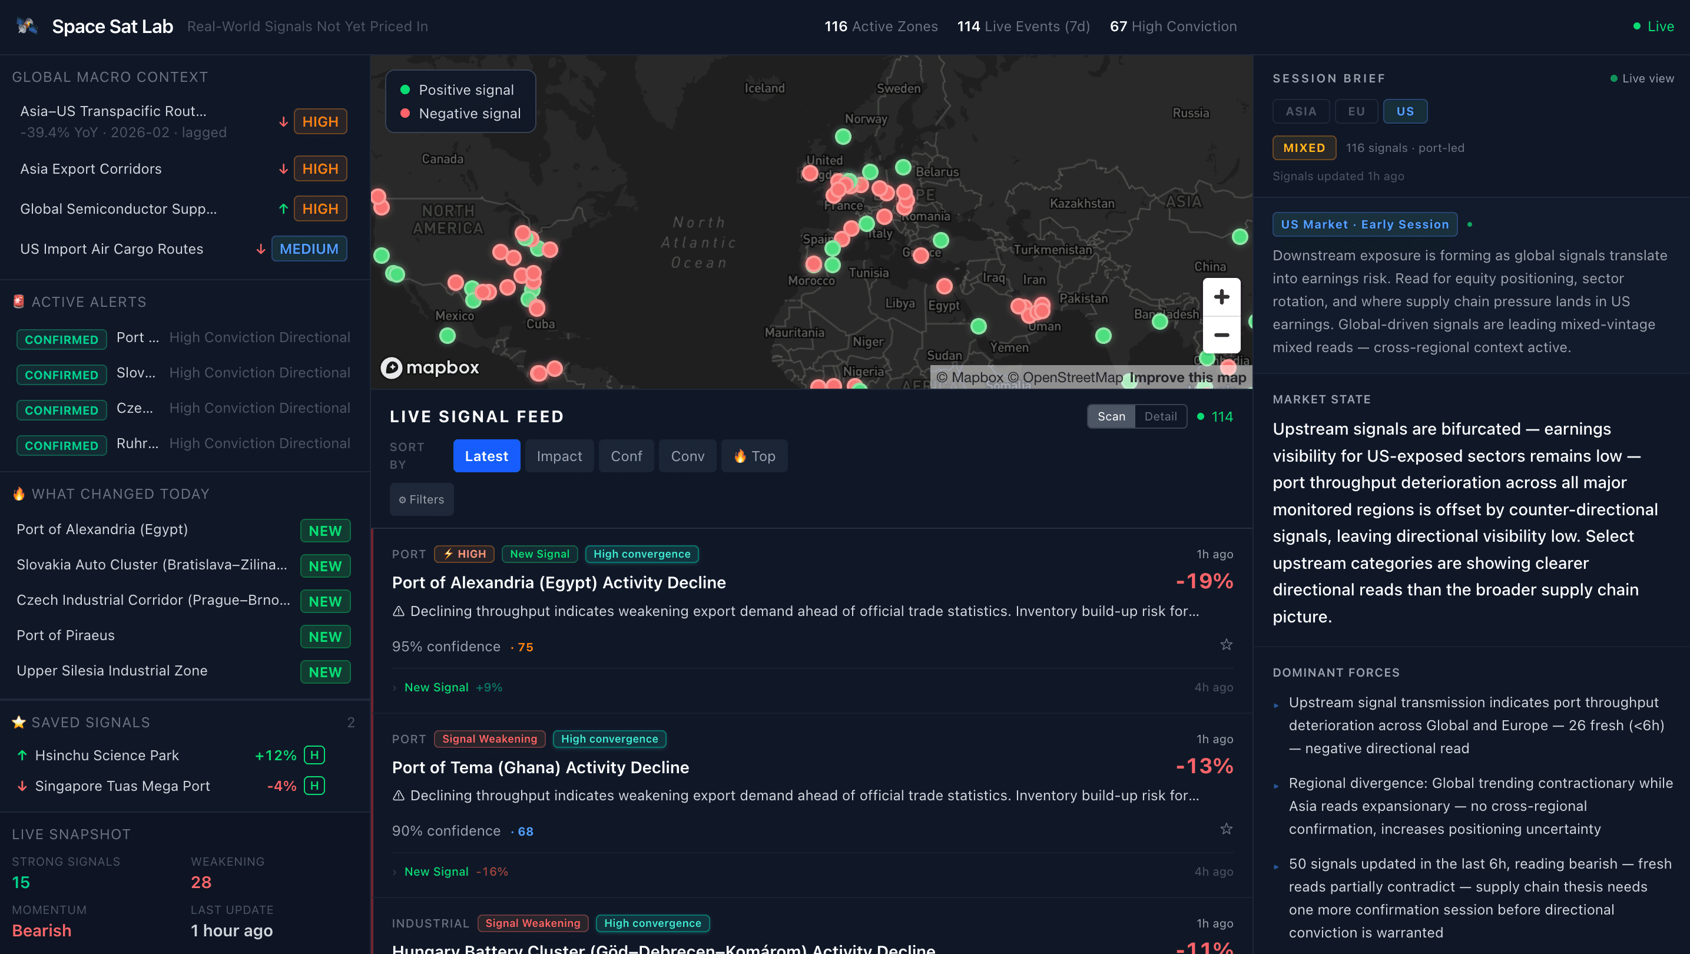
Task: Select Port of Piraeus in What Changed Today
Action: [x=184, y=636]
